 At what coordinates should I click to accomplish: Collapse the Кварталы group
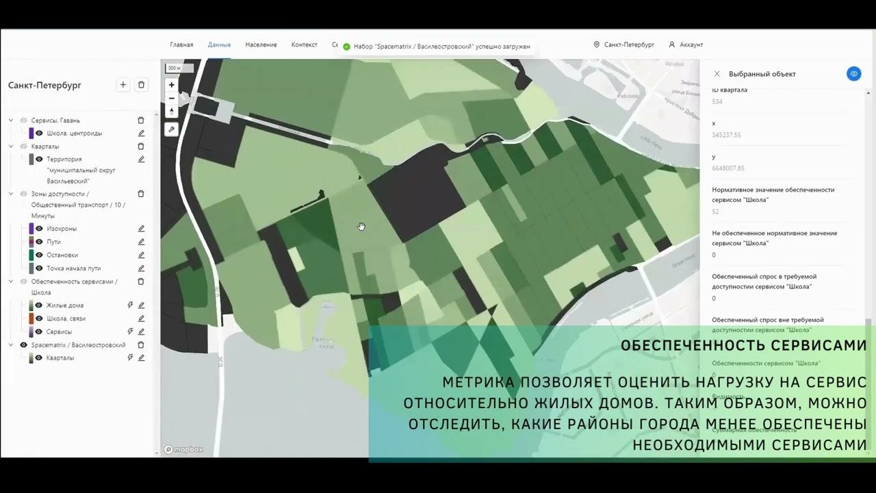pyautogui.click(x=11, y=147)
